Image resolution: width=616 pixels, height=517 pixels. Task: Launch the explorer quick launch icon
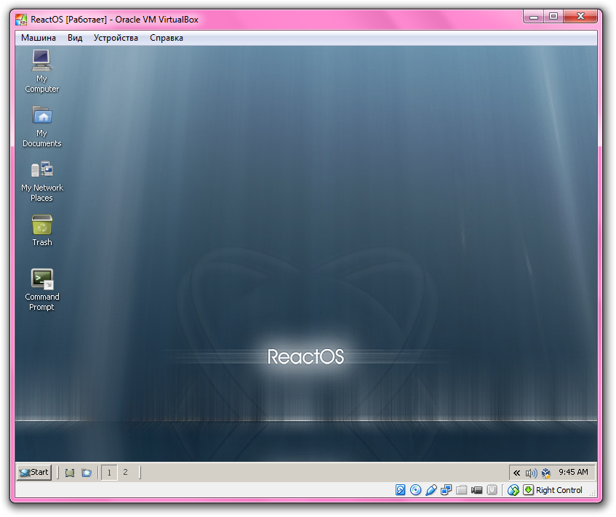tap(87, 473)
